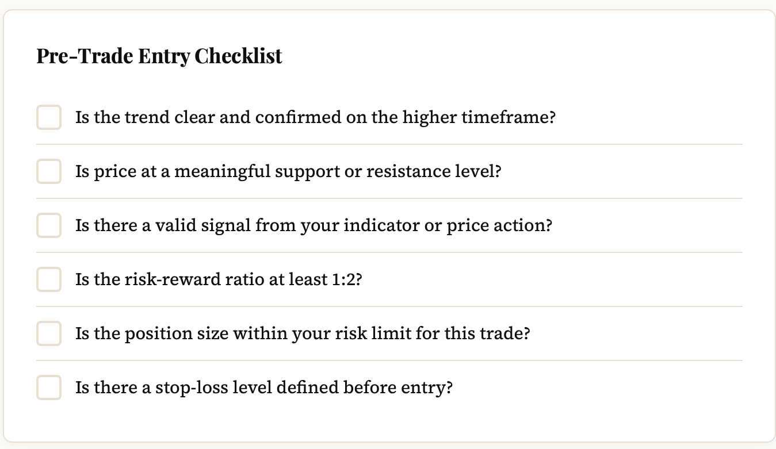Select the 'stop-loss level defined before entry' text
The image size is (776, 449).
click(x=264, y=387)
